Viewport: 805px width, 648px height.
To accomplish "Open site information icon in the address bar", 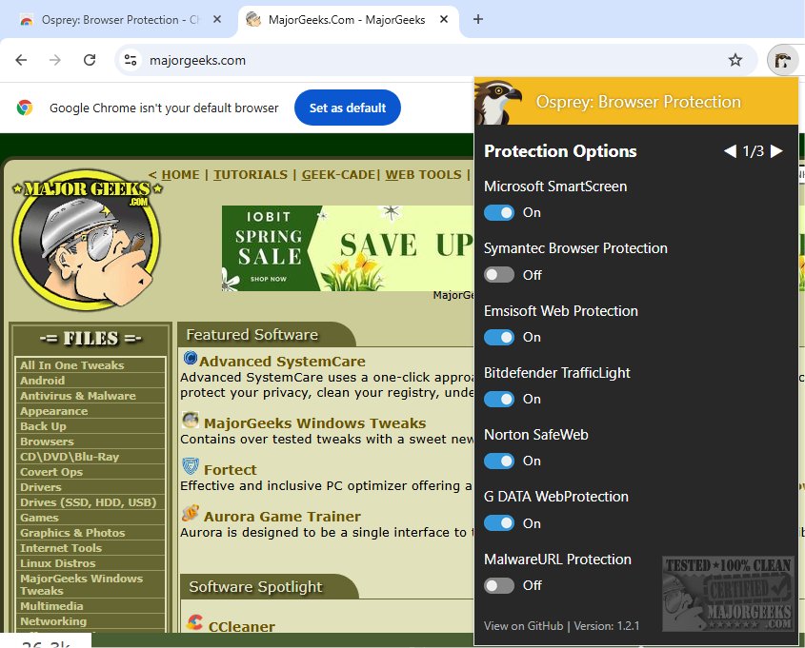I will pyautogui.click(x=131, y=60).
